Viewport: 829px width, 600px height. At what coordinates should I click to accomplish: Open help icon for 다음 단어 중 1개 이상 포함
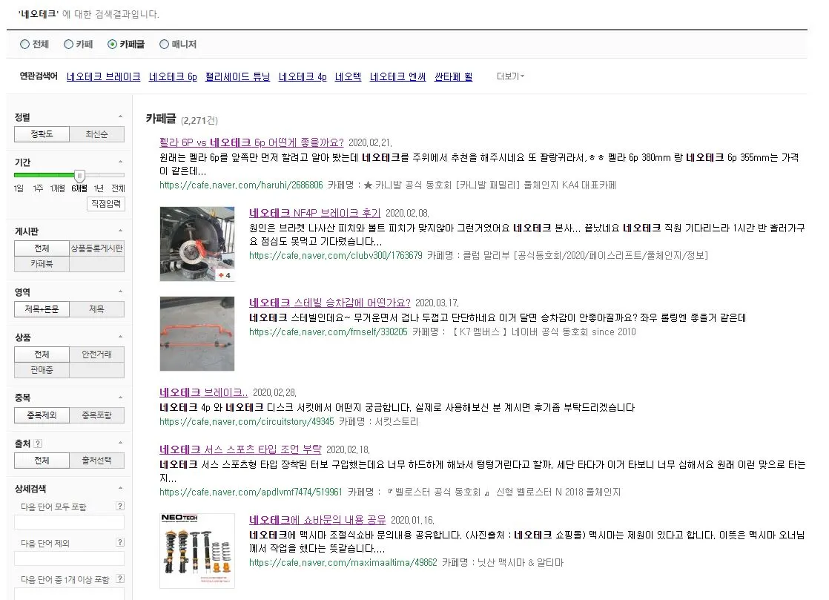tap(120, 578)
